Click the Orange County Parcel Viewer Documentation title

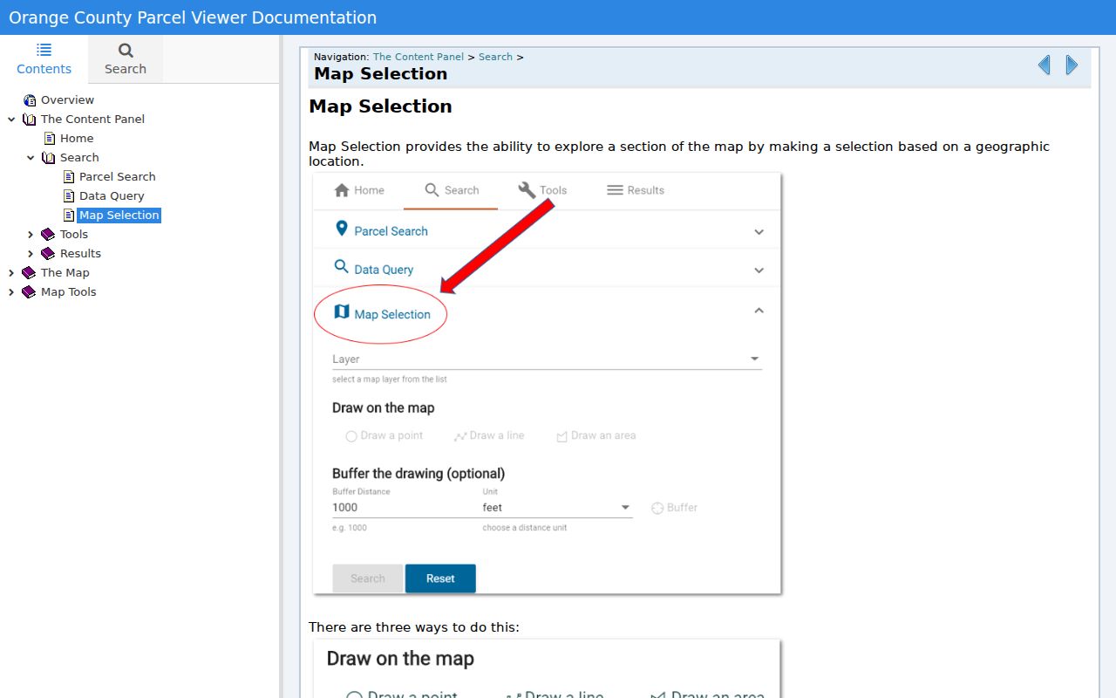tap(193, 17)
